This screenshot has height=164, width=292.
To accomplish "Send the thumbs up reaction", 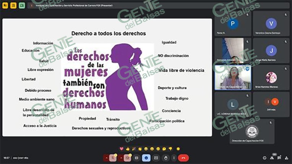I will (128, 148).
